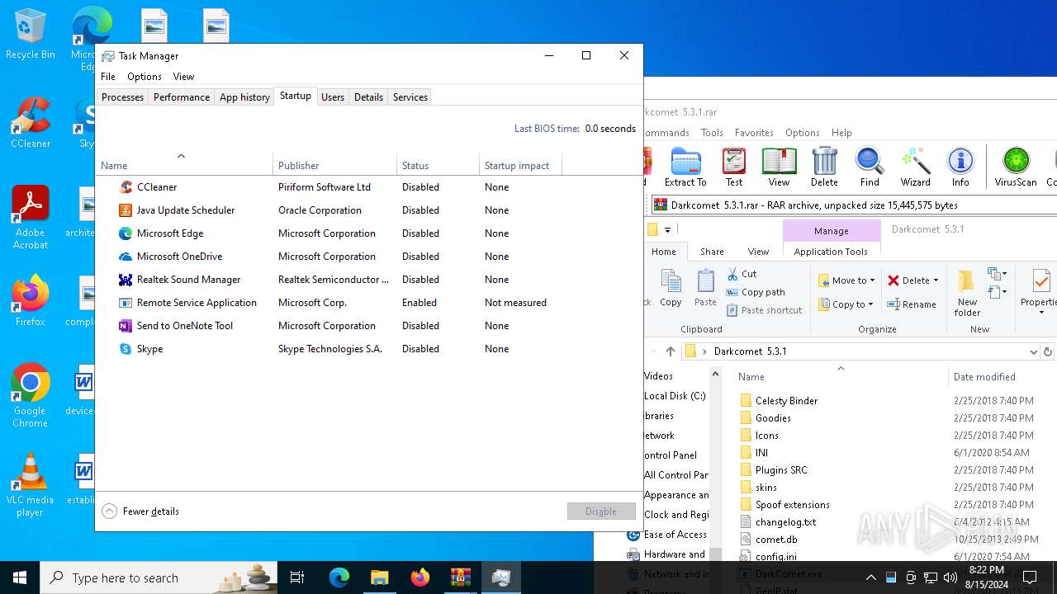Open Task Manager File menu
This screenshot has width=1057, height=594.
click(108, 77)
